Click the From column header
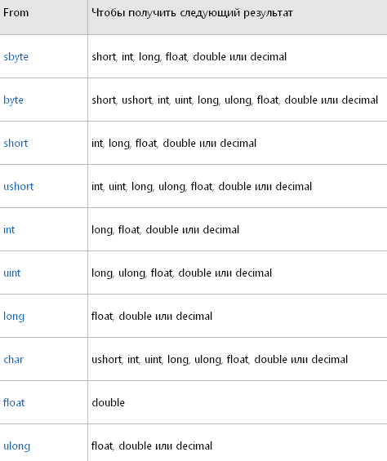This screenshot has height=461, width=387. coord(16,12)
